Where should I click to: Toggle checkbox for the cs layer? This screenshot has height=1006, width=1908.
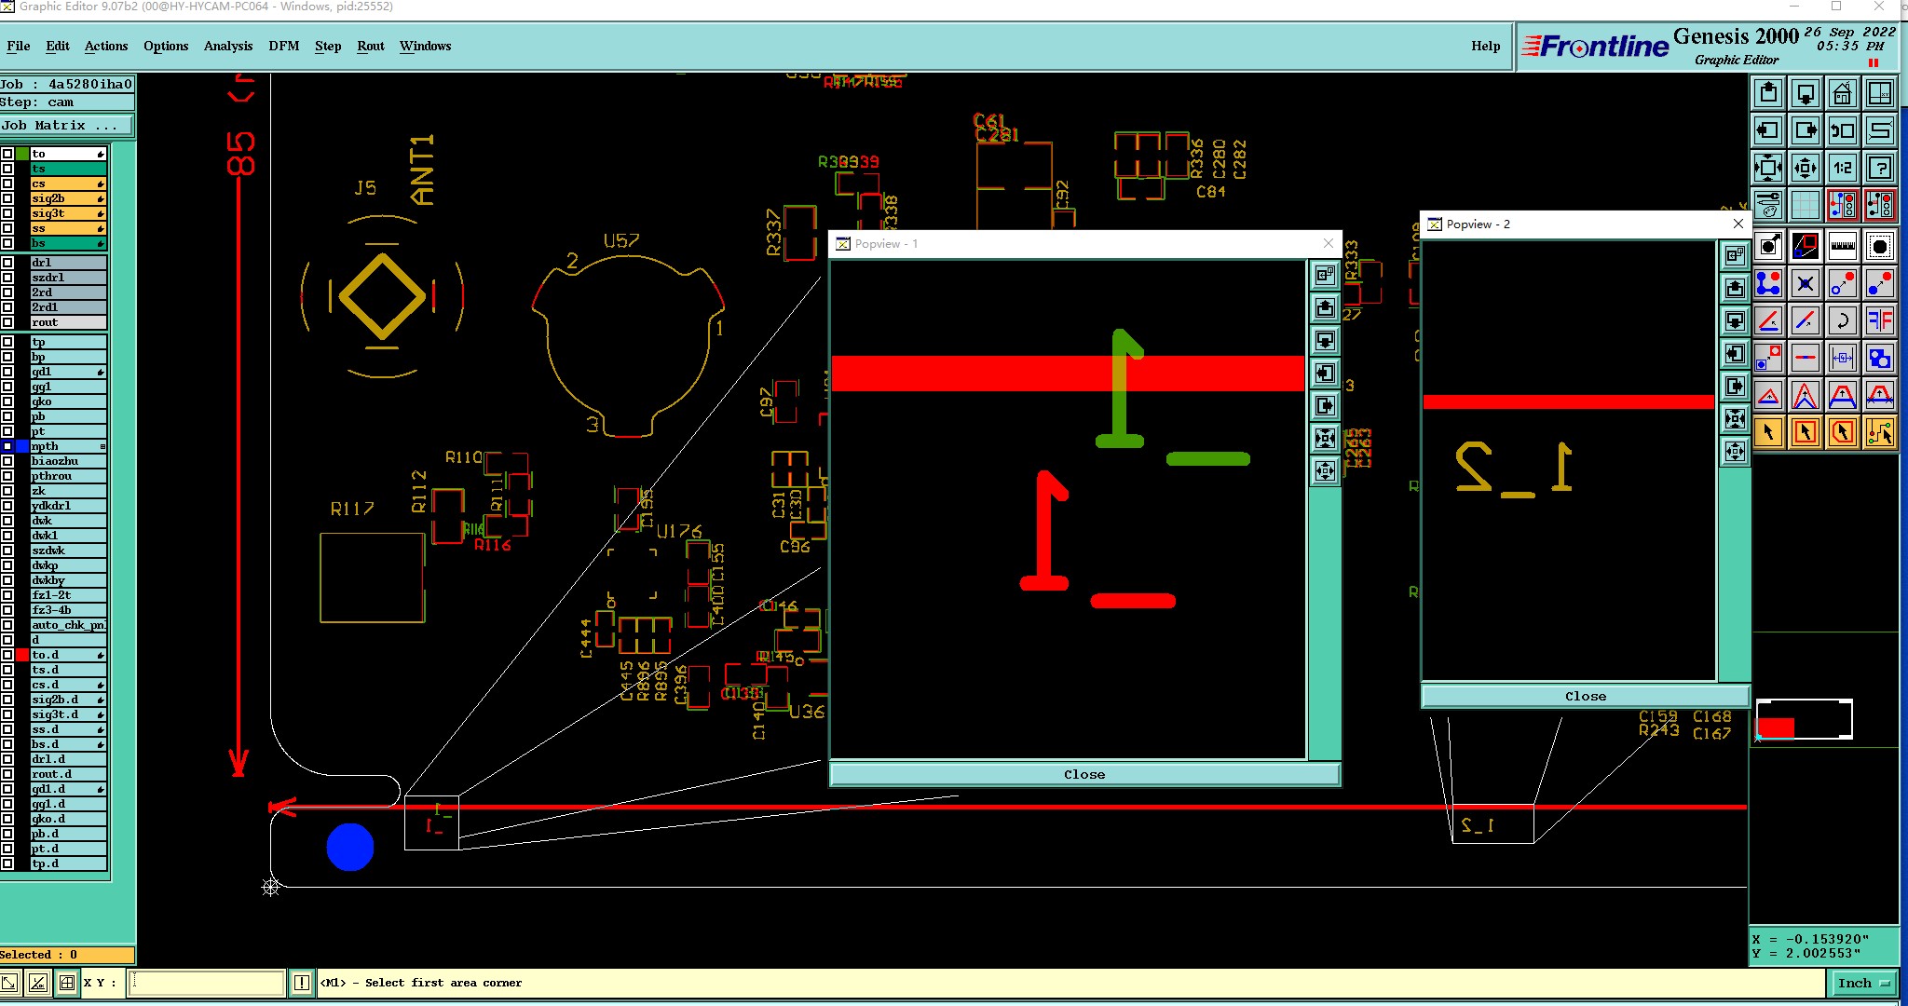tap(7, 184)
